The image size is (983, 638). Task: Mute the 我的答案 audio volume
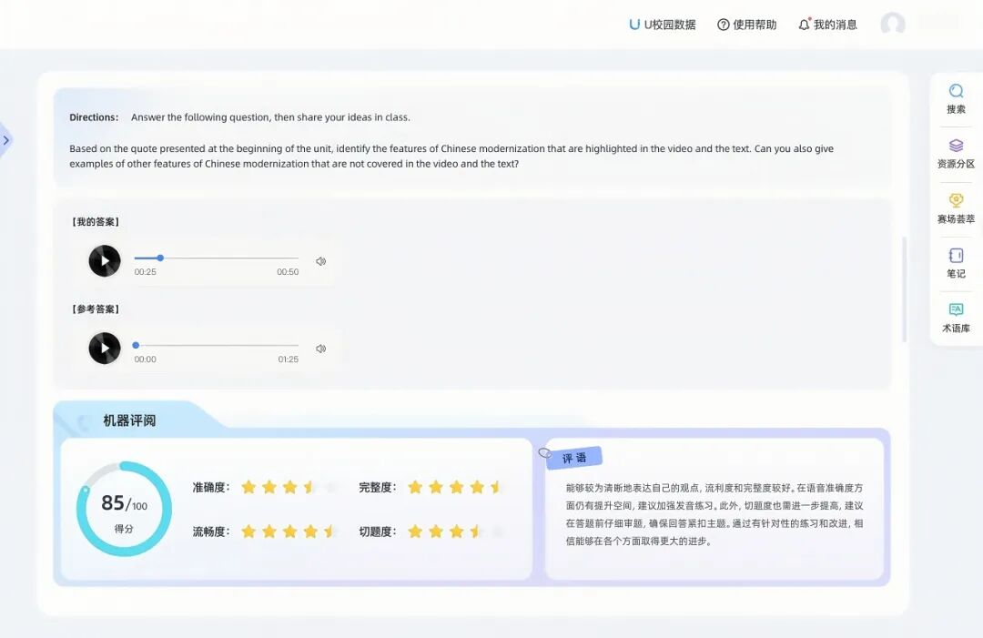coord(320,261)
